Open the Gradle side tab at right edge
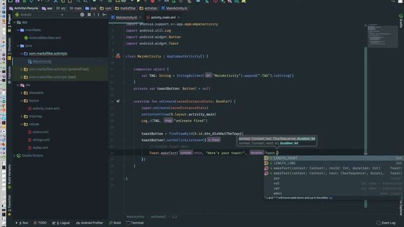 point(401,21)
